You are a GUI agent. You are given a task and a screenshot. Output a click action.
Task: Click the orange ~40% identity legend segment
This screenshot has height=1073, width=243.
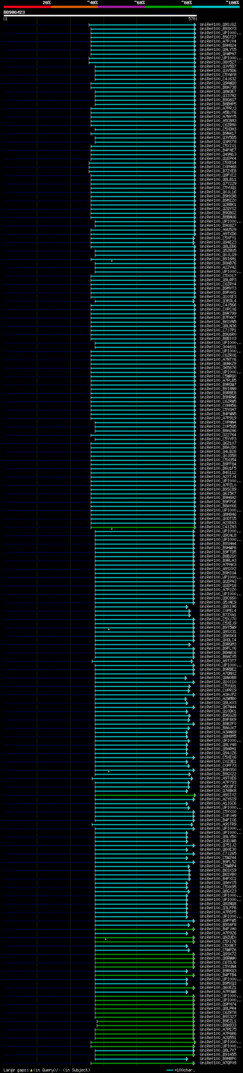click(74, 7)
